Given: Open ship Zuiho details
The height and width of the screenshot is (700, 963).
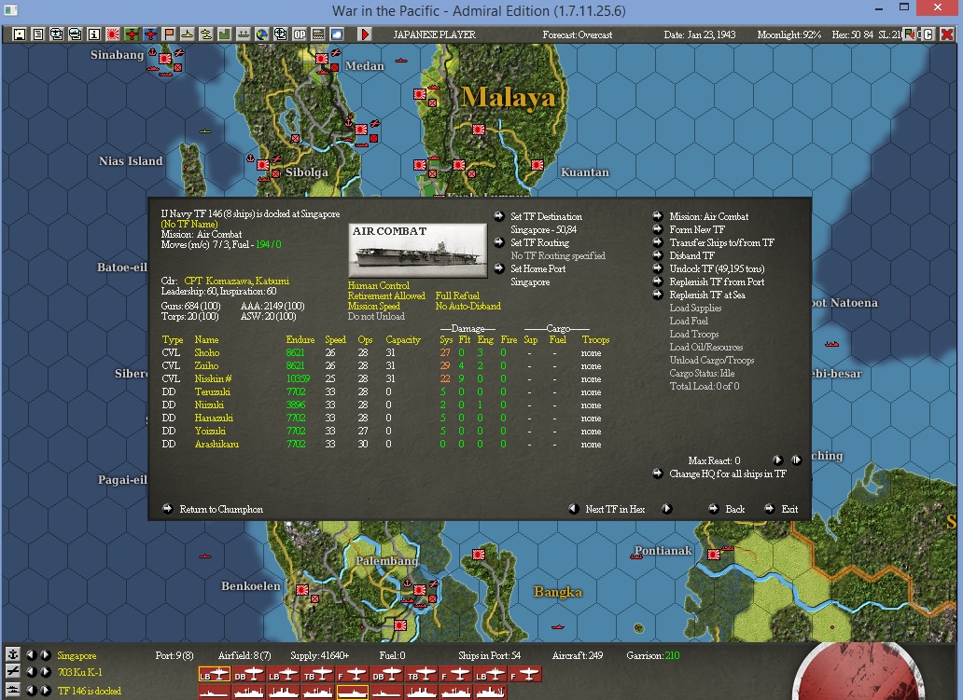Looking at the screenshot, I should coord(206,365).
